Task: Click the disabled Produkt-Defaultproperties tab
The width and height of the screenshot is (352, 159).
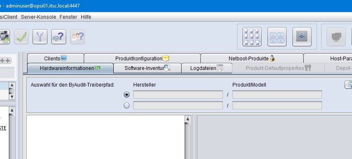Action: (x=278, y=68)
